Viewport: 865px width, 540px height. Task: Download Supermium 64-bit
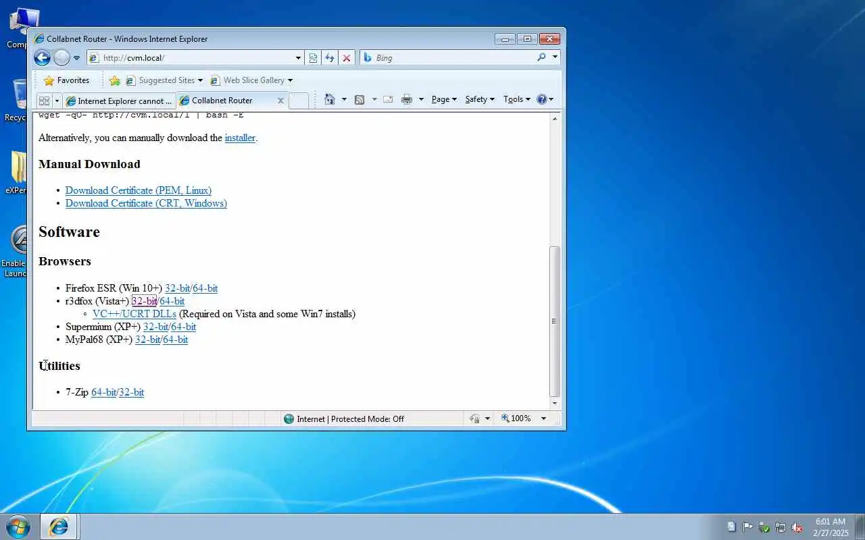click(184, 327)
